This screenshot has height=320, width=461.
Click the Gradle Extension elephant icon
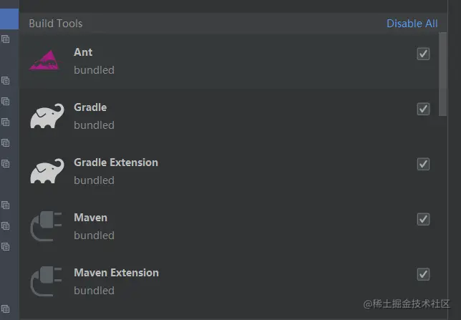[47, 171]
